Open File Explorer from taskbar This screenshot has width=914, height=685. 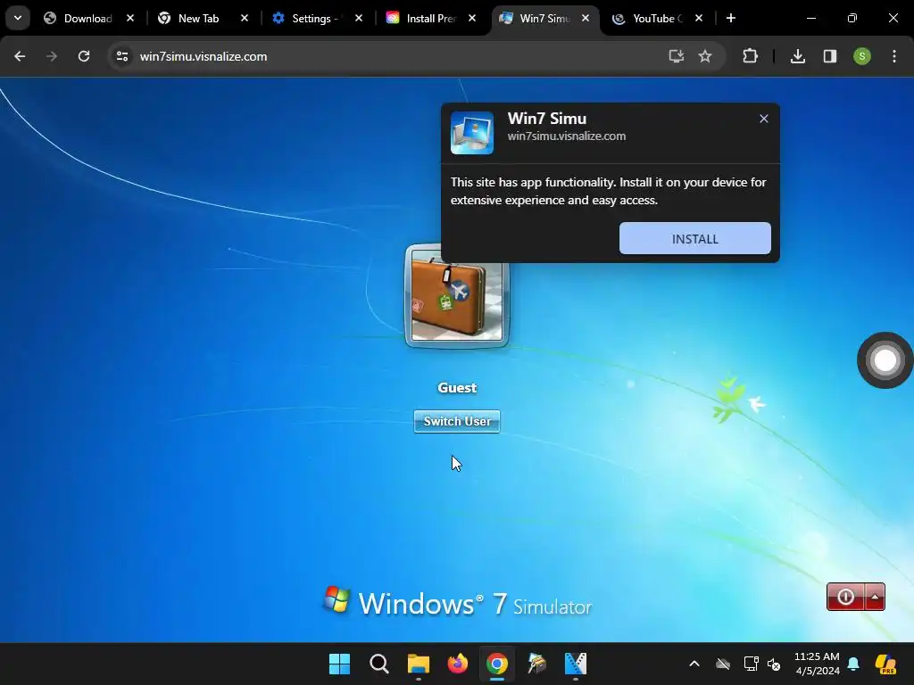pos(418,664)
